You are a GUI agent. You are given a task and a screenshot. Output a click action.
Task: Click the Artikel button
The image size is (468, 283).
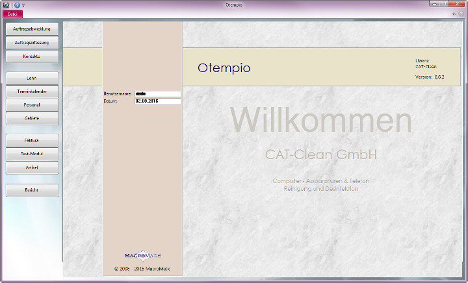(32, 167)
